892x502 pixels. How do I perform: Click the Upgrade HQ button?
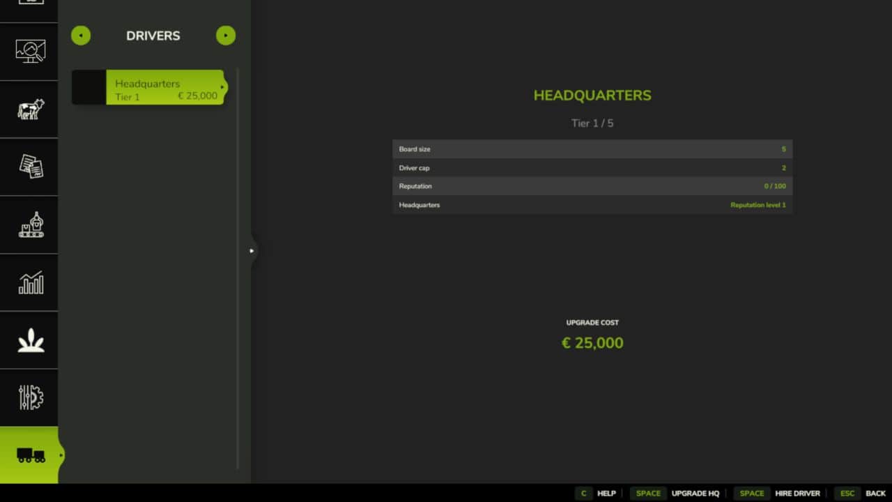click(675, 493)
